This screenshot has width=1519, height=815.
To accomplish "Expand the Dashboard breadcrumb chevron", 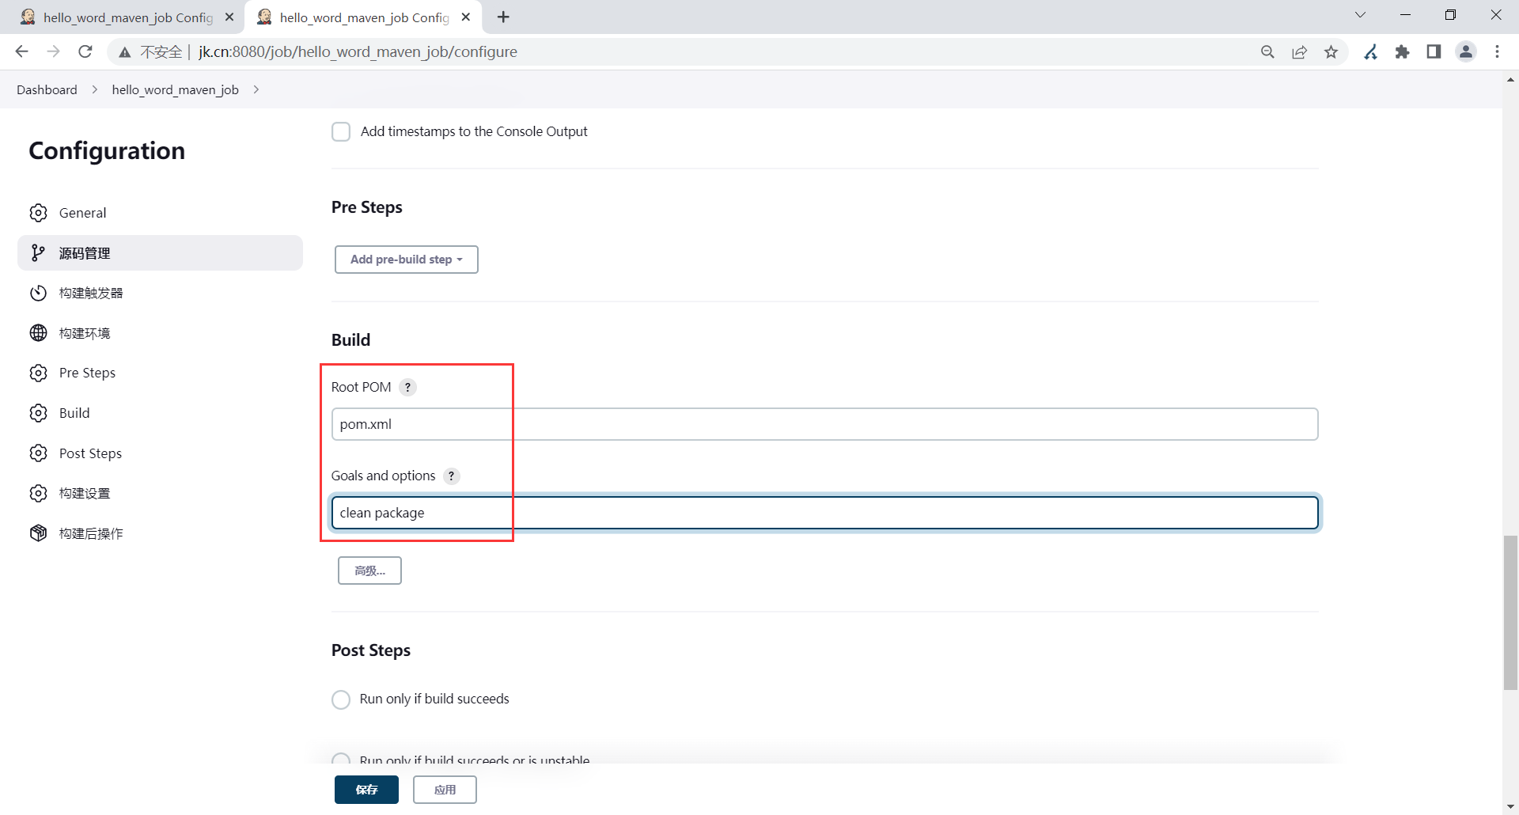I will click(x=95, y=89).
